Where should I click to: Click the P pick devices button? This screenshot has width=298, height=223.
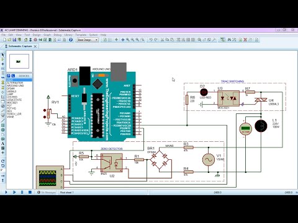(9, 76)
